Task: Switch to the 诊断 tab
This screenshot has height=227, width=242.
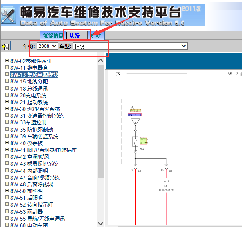Action: pos(96,35)
